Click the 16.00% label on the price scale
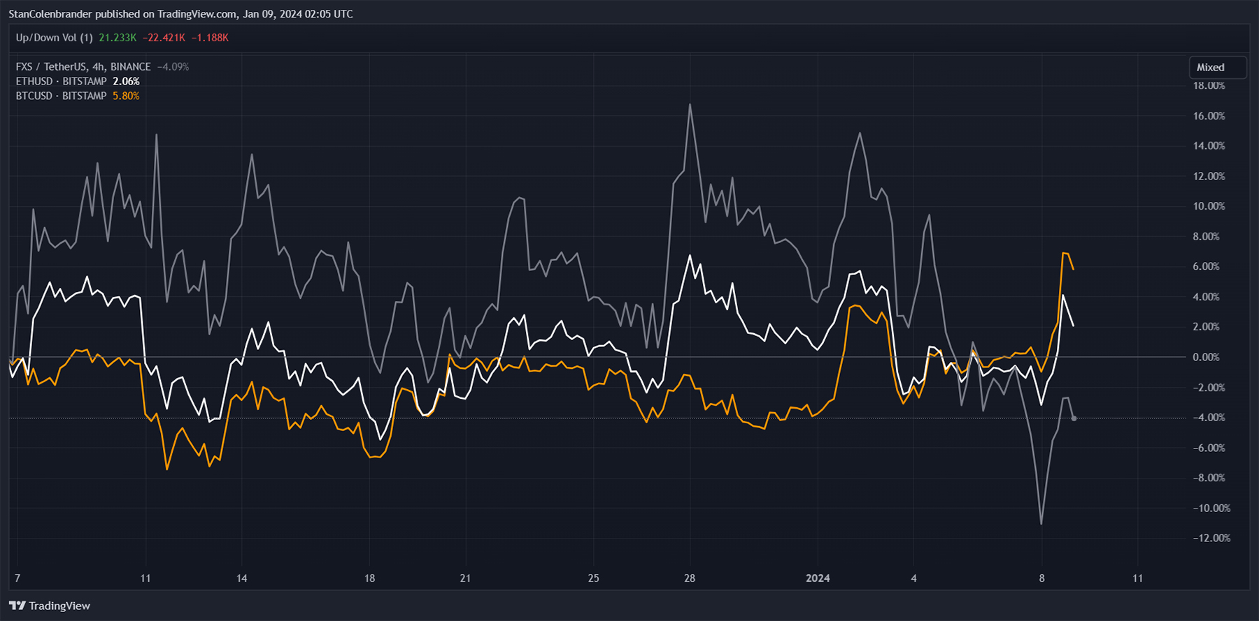 pyautogui.click(x=1209, y=116)
